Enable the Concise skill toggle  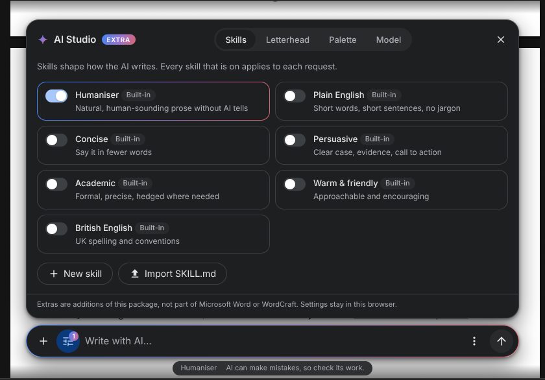56,140
